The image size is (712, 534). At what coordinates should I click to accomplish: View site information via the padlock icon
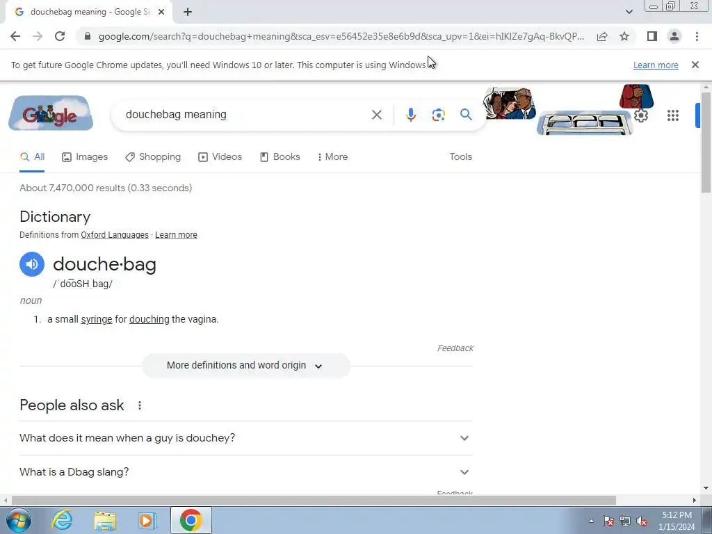[x=88, y=36]
